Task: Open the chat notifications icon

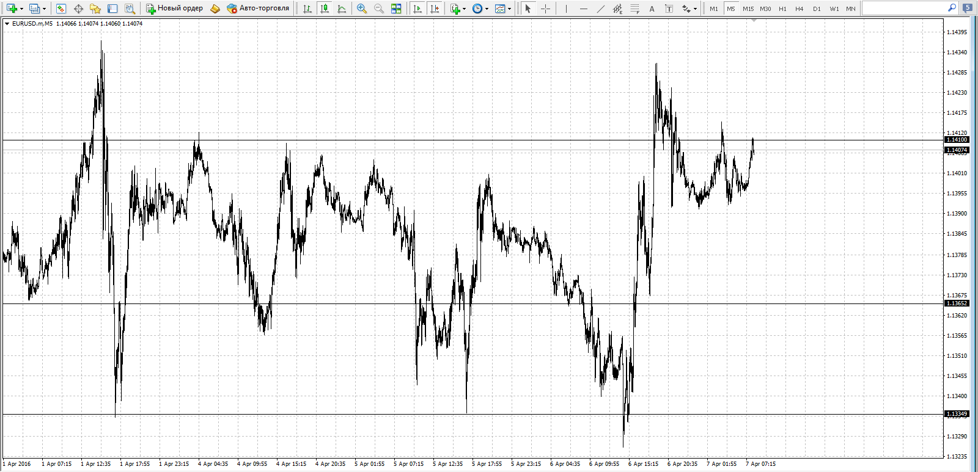Action: pyautogui.click(x=968, y=8)
